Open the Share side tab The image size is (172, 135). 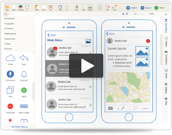point(166,74)
